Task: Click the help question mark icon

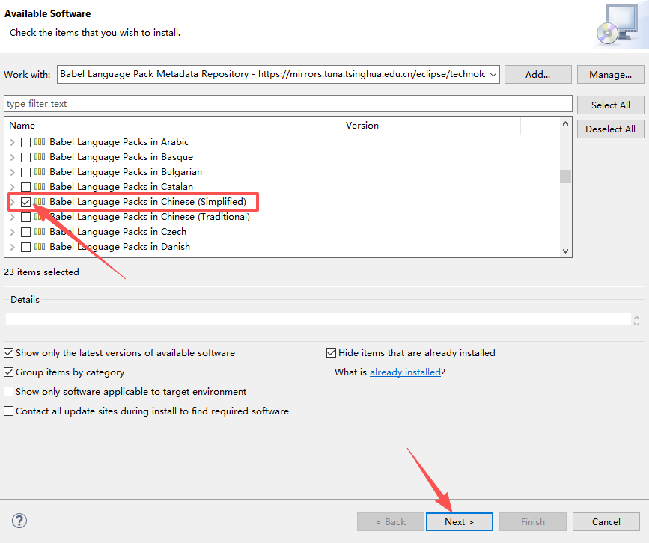Action: 19,521
